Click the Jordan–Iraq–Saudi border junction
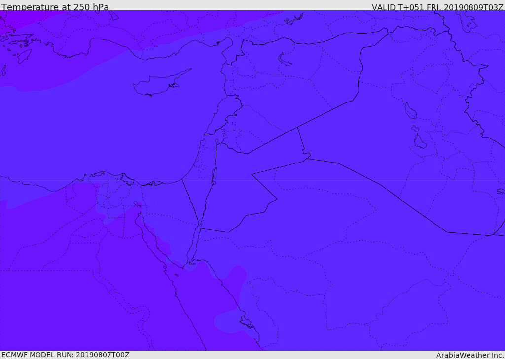This screenshot has height=359, width=505. tap(307, 158)
